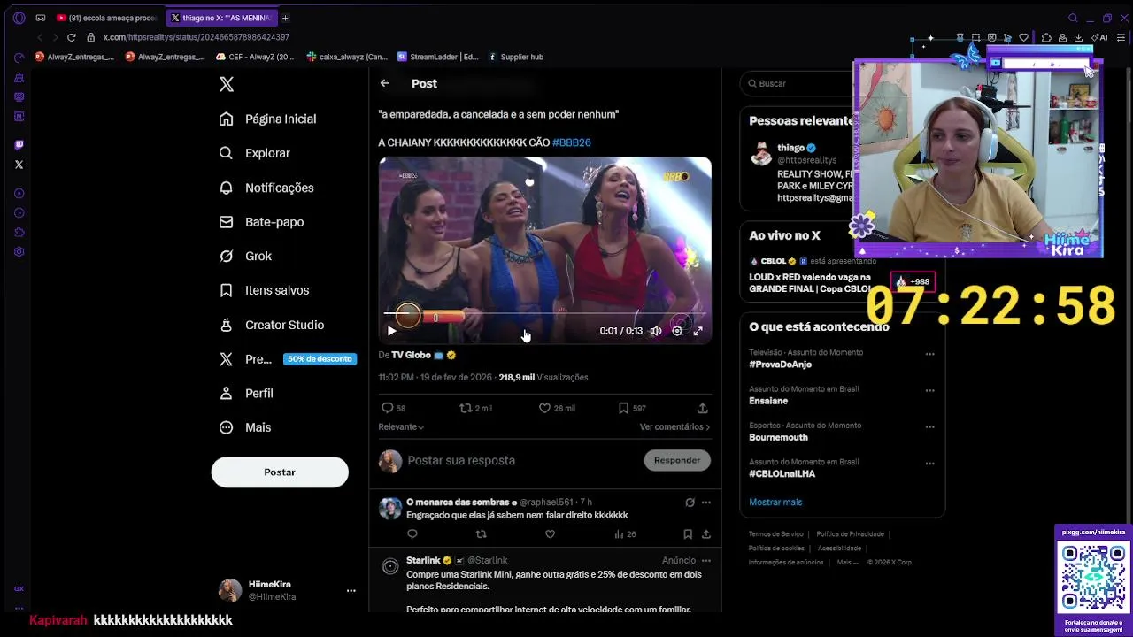The height and width of the screenshot is (637, 1133).
Task: Click Grok icon on O monarca das sombras reply
Action: click(x=690, y=503)
